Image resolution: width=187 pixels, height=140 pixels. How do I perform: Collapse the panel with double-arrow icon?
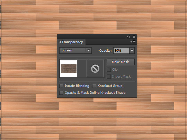tap(128, 37)
